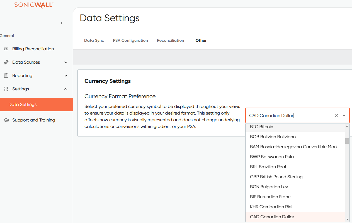Switch to the Reconciliation tab
352x223 pixels.
click(x=170, y=40)
